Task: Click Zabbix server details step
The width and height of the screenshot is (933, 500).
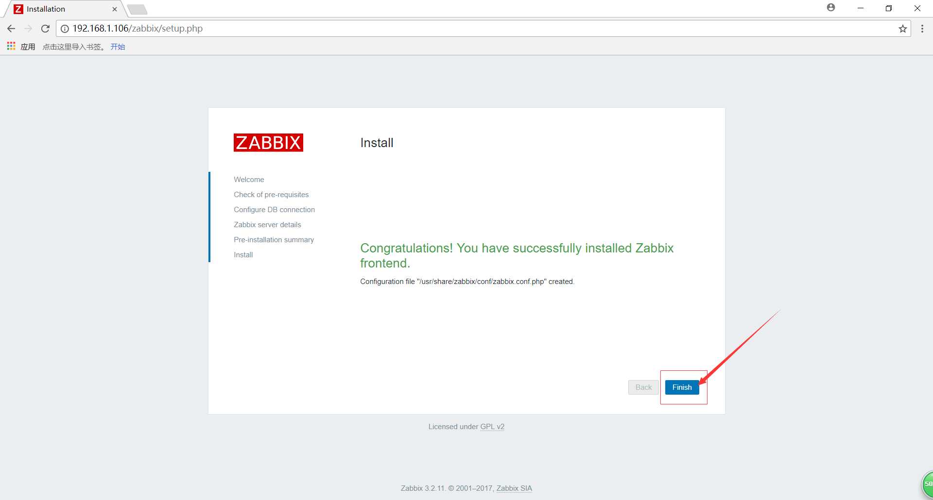Action: (x=267, y=225)
